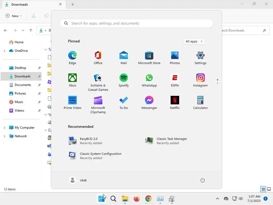Screen dimensions: 273x205
Task: Click the volume icon in system tray
Action: (241, 199)
